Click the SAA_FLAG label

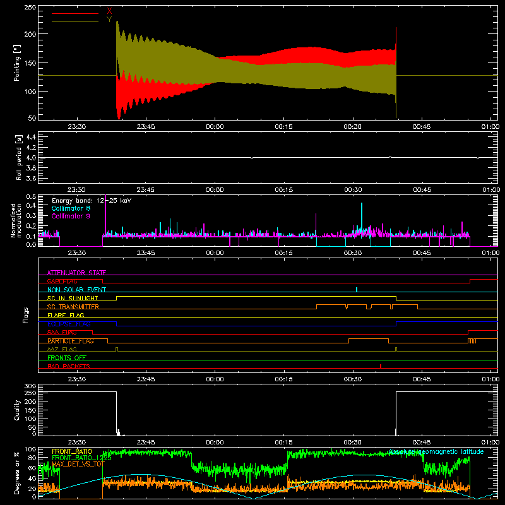[x=62, y=332]
